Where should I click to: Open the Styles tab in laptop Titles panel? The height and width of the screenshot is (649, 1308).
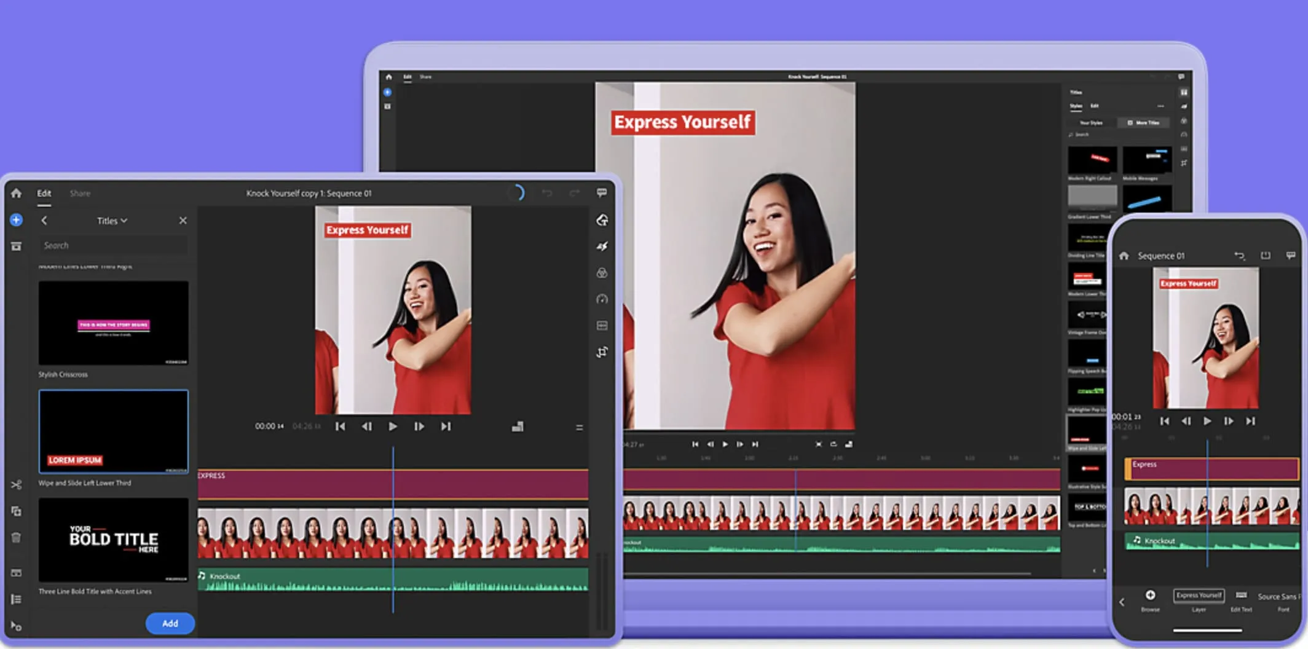click(x=1076, y=106)
